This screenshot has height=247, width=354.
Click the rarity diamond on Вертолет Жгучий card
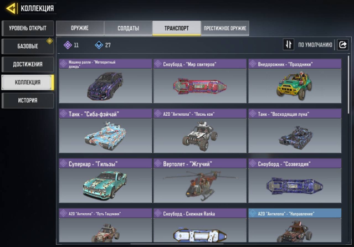point(158,163)
